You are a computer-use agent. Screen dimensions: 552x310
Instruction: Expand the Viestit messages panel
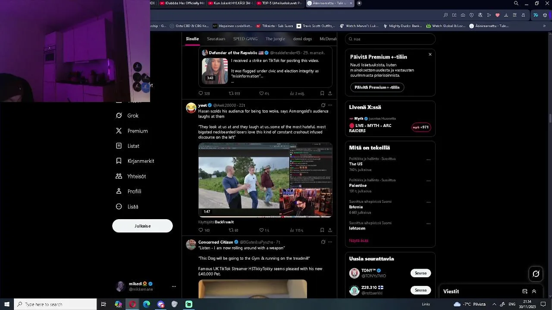point(534,291)
